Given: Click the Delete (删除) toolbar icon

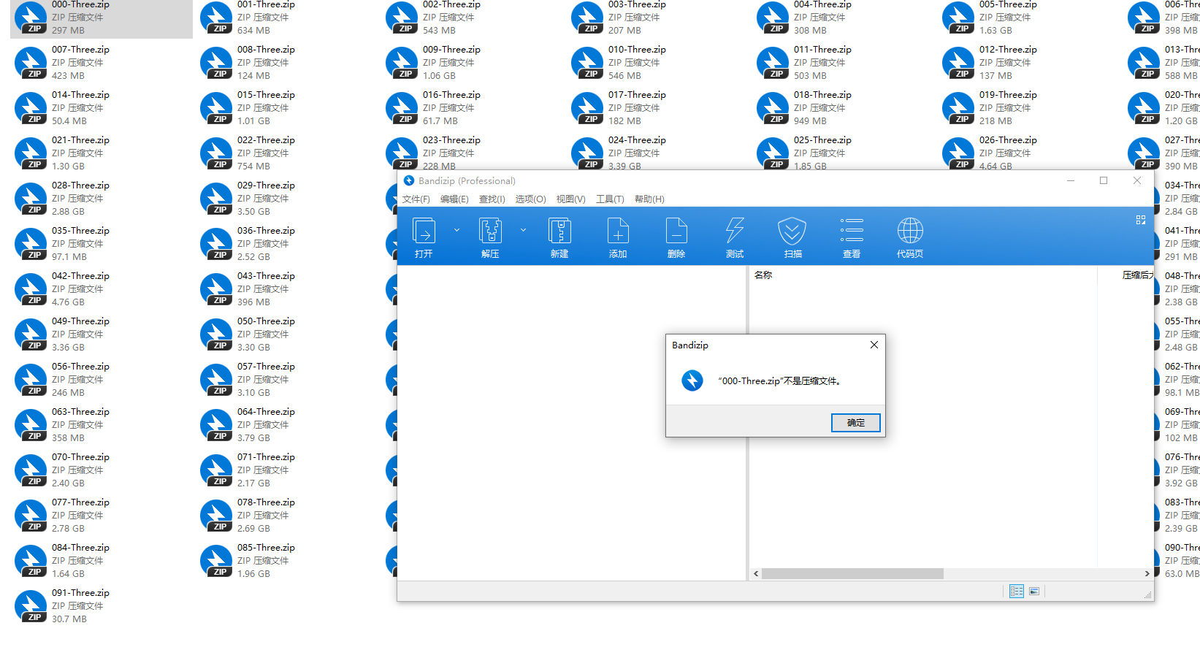Looking at the screenshot, I should pos(676,232).
